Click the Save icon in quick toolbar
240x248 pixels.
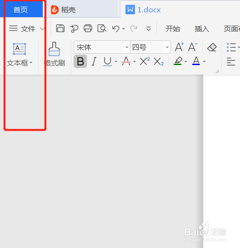pyautogui.click(x=60, y=29)
